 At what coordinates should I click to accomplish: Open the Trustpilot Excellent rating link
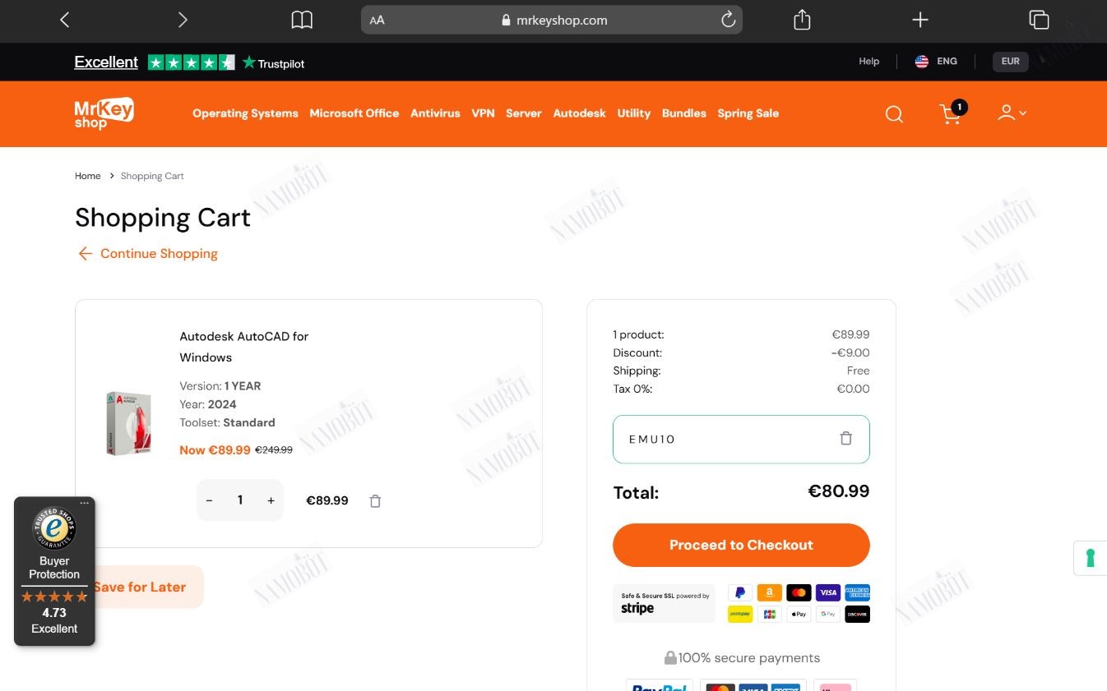(106, 62)
